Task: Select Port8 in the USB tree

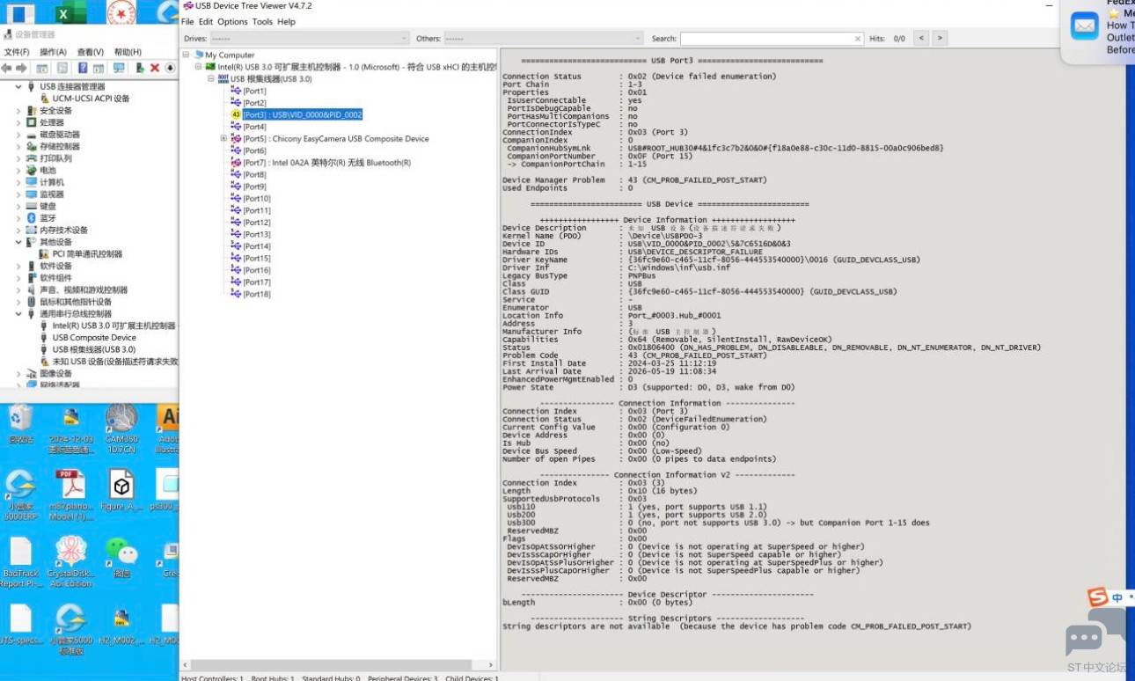Action: [254, 175]
